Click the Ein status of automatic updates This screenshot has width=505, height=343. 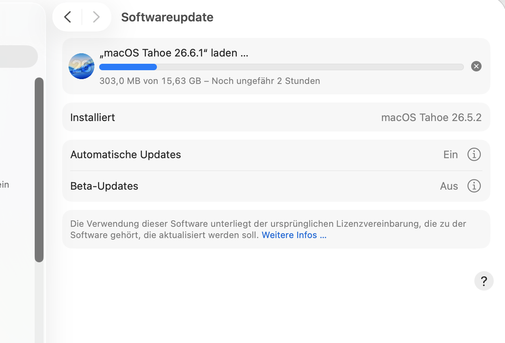click(451, 155)
